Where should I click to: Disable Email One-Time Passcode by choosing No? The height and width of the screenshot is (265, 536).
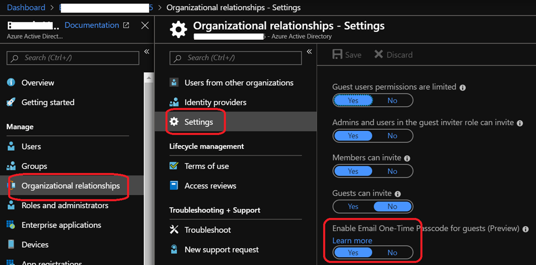[392, 252]
